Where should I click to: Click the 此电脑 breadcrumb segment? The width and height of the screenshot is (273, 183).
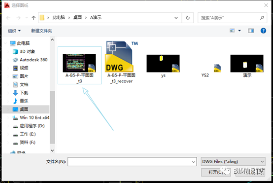59,17
